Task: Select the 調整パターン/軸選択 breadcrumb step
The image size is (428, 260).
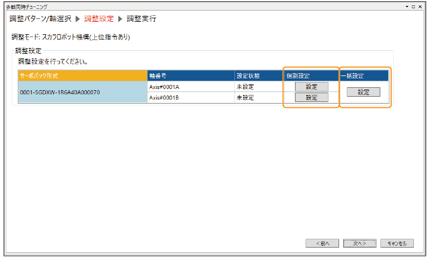Action: pos(39,19)
